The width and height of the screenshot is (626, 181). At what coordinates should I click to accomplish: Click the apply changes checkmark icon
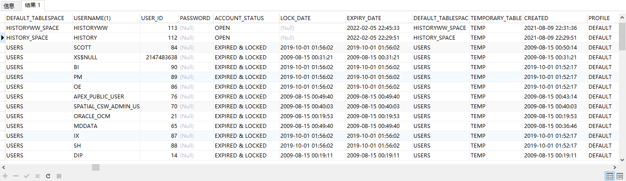pos(27,176)
